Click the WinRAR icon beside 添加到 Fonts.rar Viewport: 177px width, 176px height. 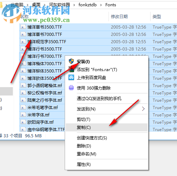(71, 69)
